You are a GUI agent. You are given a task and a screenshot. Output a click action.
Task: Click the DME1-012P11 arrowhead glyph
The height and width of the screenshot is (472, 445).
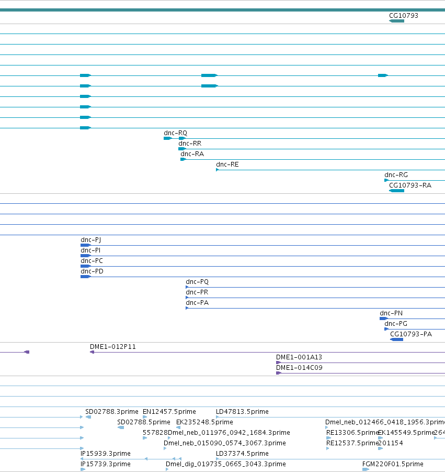(92, 352)
